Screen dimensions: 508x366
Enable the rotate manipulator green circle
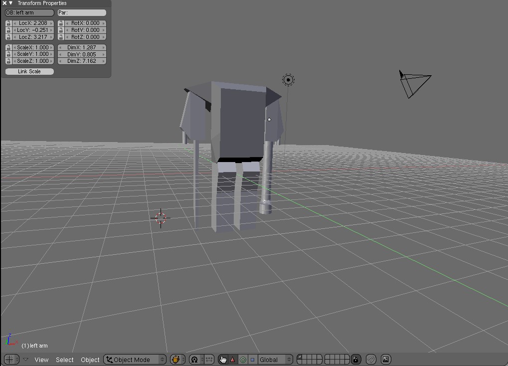243,360
